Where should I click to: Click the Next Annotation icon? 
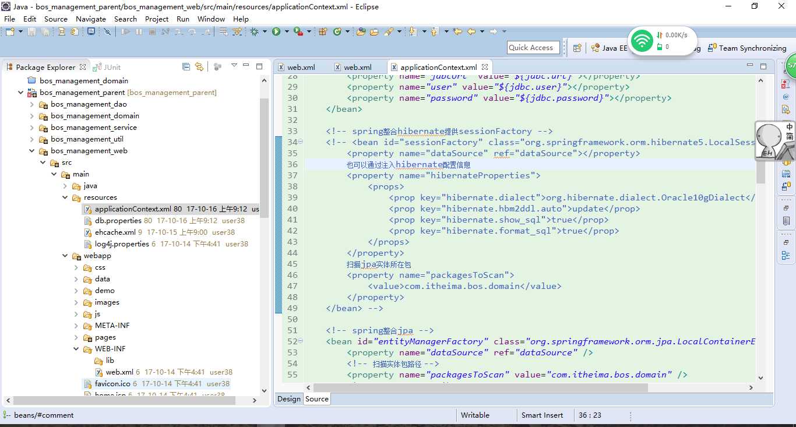point(413,31)
